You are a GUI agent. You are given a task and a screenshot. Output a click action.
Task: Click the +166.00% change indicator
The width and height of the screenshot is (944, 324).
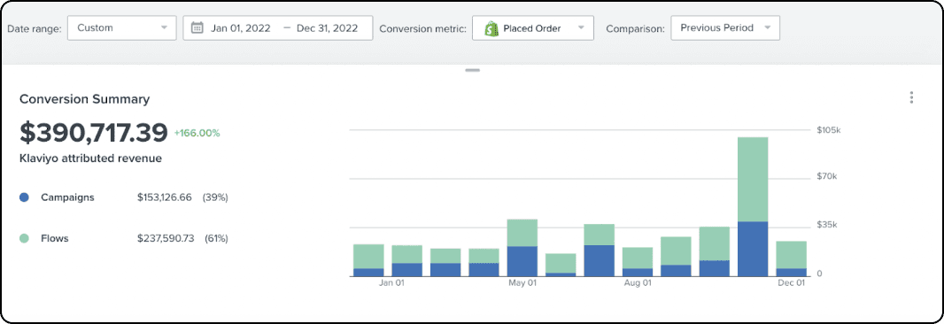pyautogui.click(x=197, y=133)
